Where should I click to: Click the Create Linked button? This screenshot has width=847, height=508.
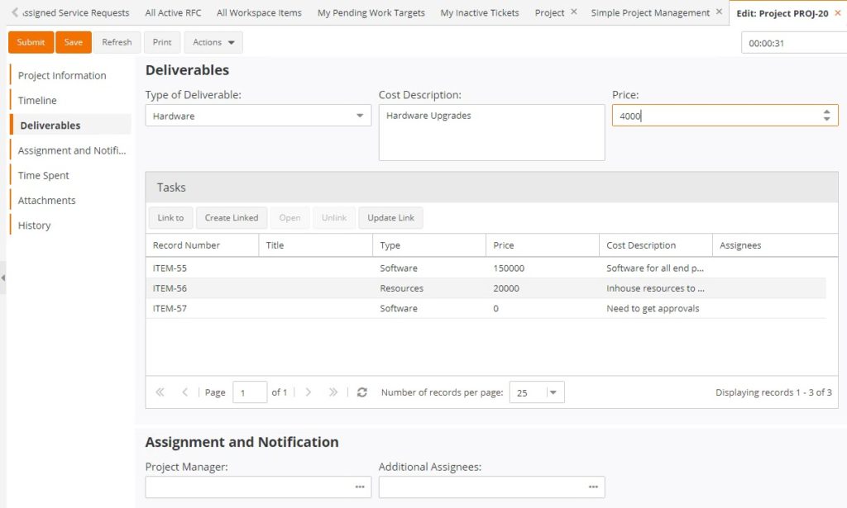pyautogui.click(x=232, y=218)
